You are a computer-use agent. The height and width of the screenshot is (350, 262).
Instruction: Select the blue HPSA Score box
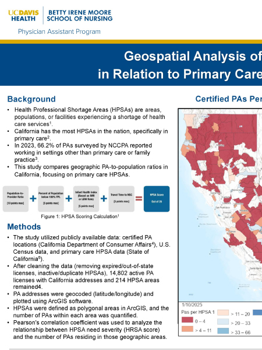click(x=157, y=199)
